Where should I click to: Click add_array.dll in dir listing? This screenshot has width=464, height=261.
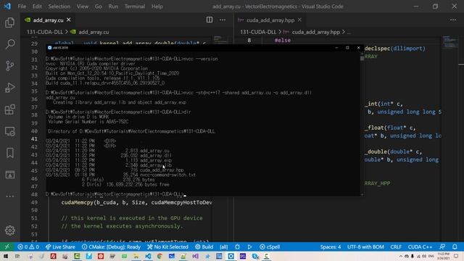tap(156, 155)
